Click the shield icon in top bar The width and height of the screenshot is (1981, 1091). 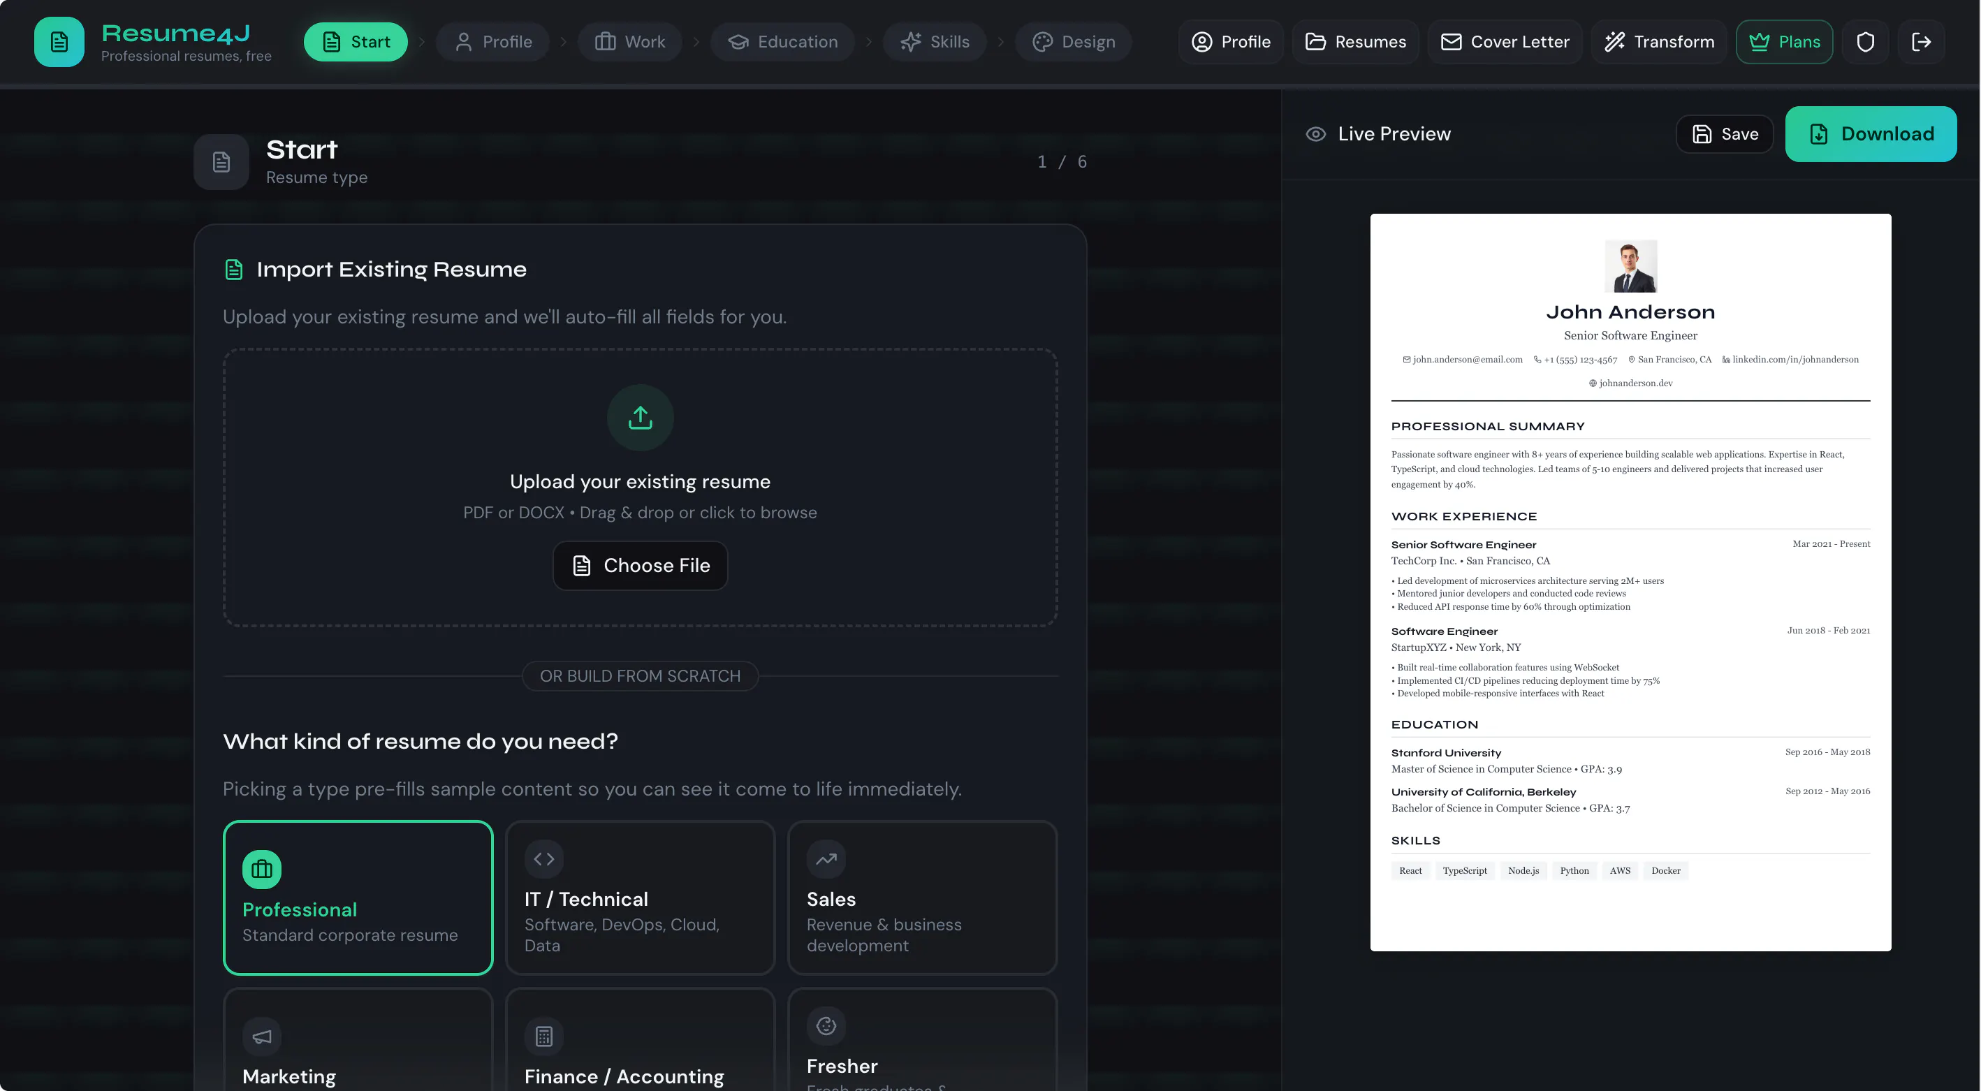[x=1865, y=41]
